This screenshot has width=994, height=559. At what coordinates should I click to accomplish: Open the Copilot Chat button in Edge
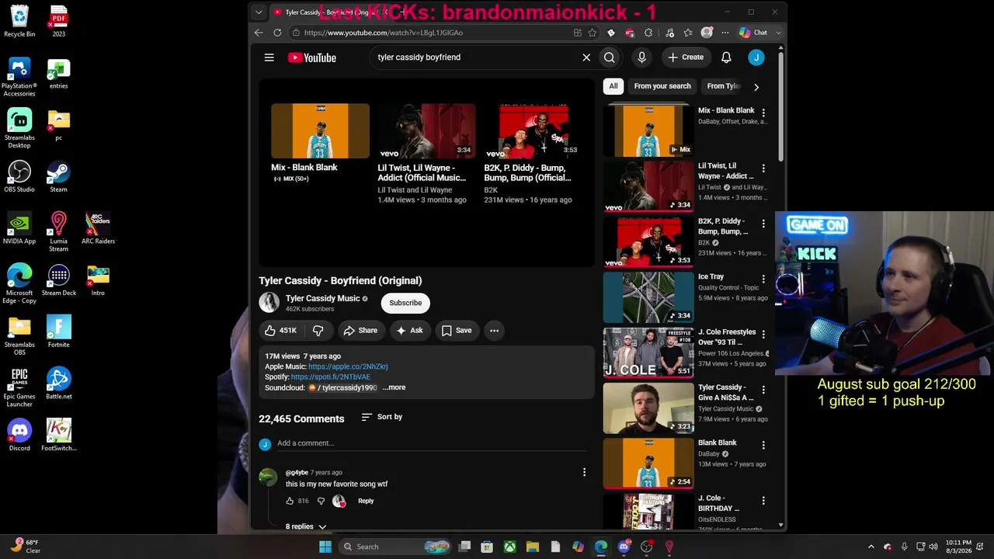(753, 33)
